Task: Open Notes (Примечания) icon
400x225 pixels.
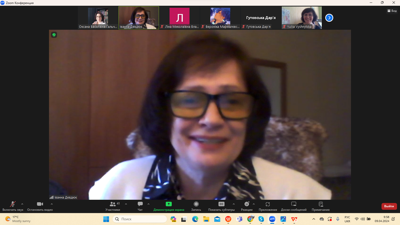Action: point(321,204)
